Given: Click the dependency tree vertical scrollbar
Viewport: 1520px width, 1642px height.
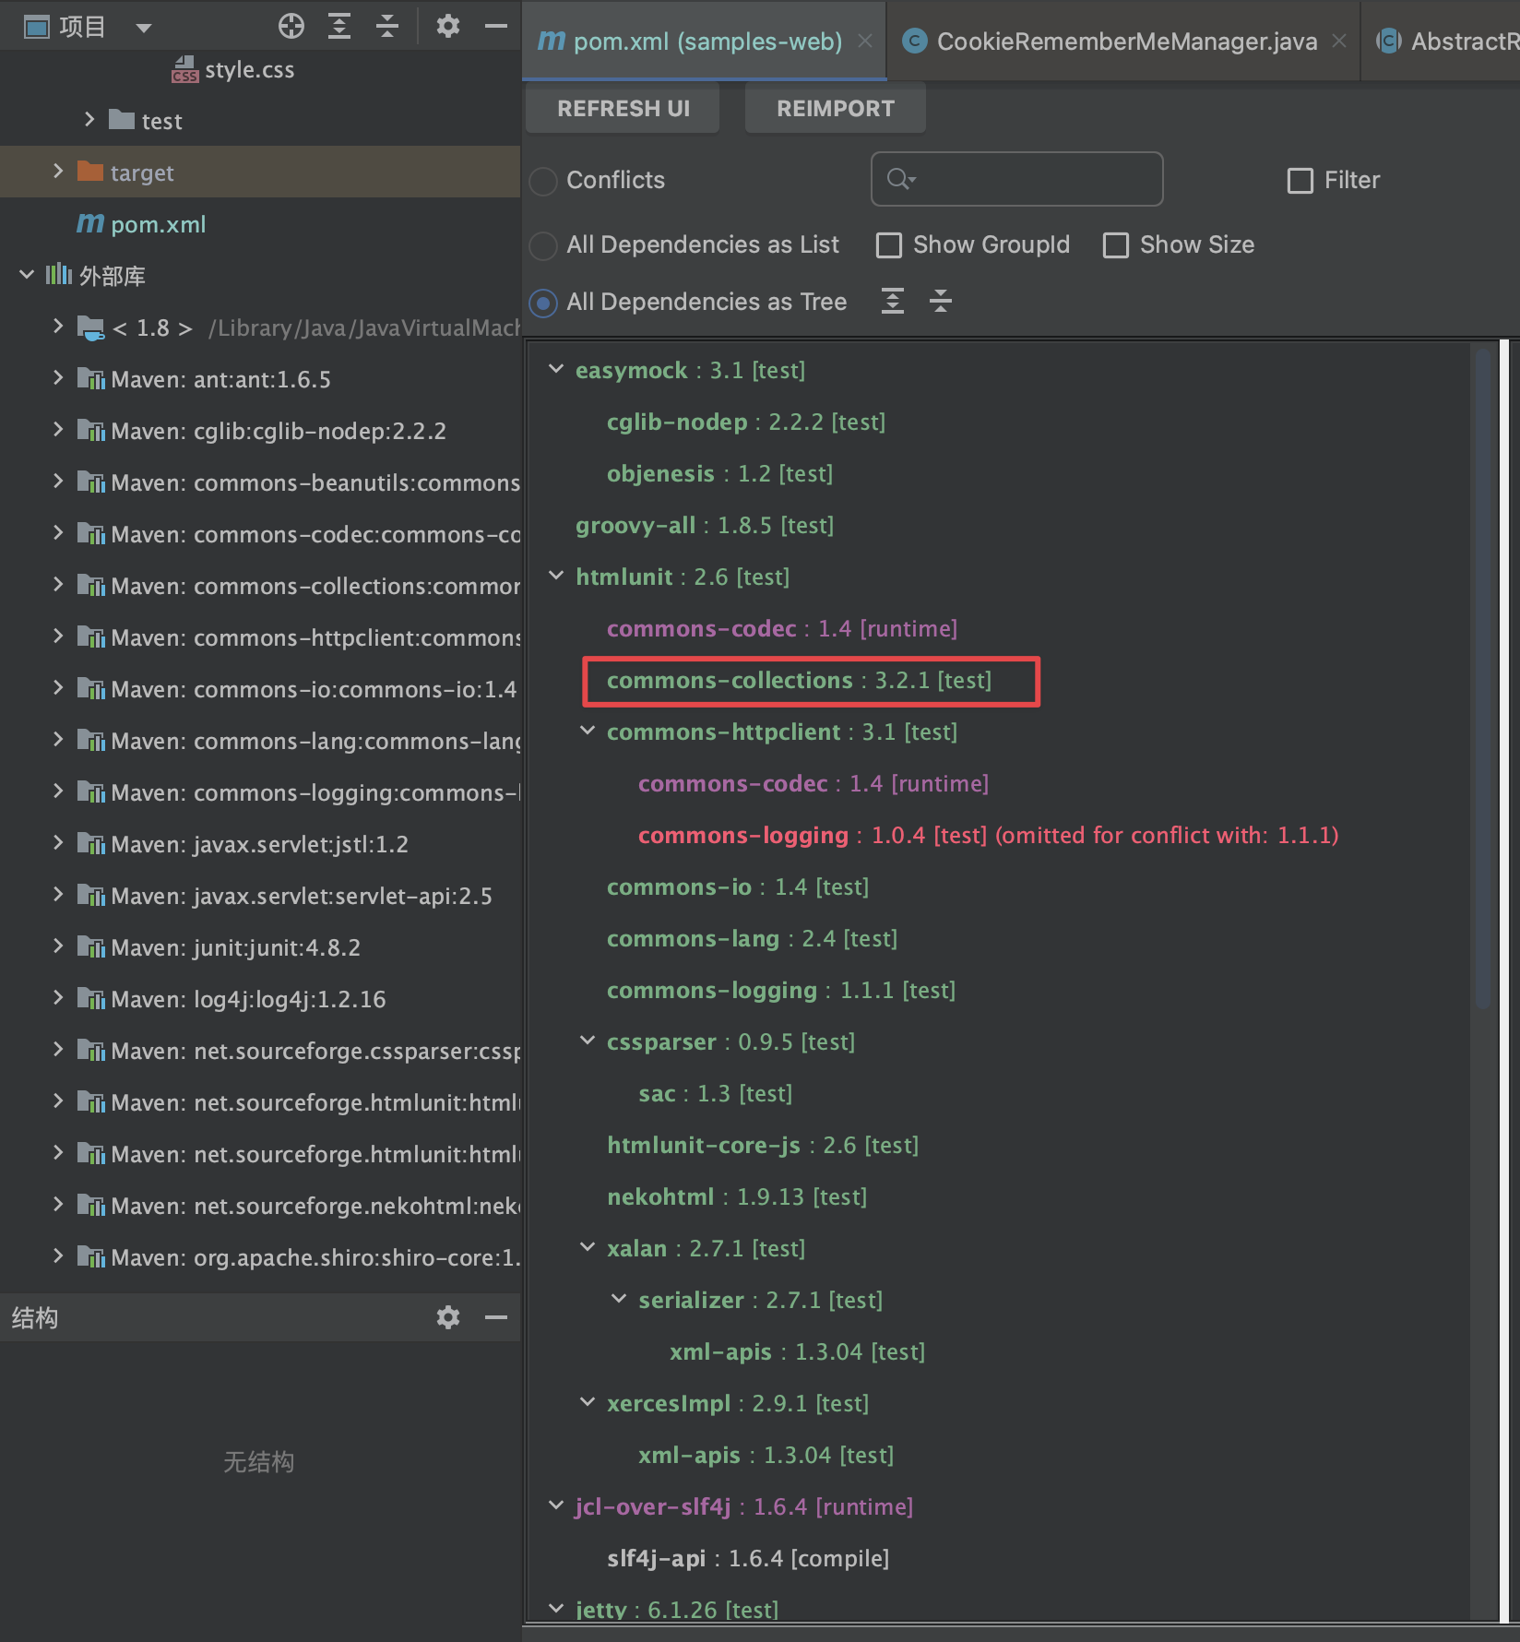Looking at the screenshot, I should (1483, 678).
